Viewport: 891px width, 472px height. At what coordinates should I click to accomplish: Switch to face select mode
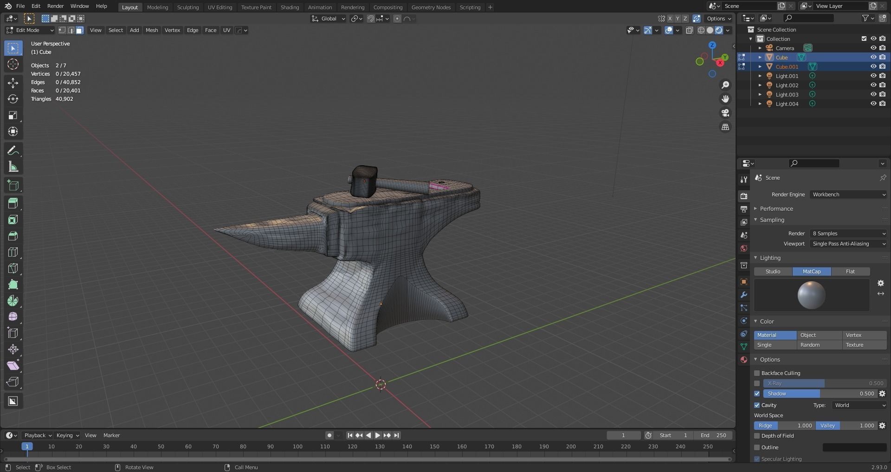[80, 30]
